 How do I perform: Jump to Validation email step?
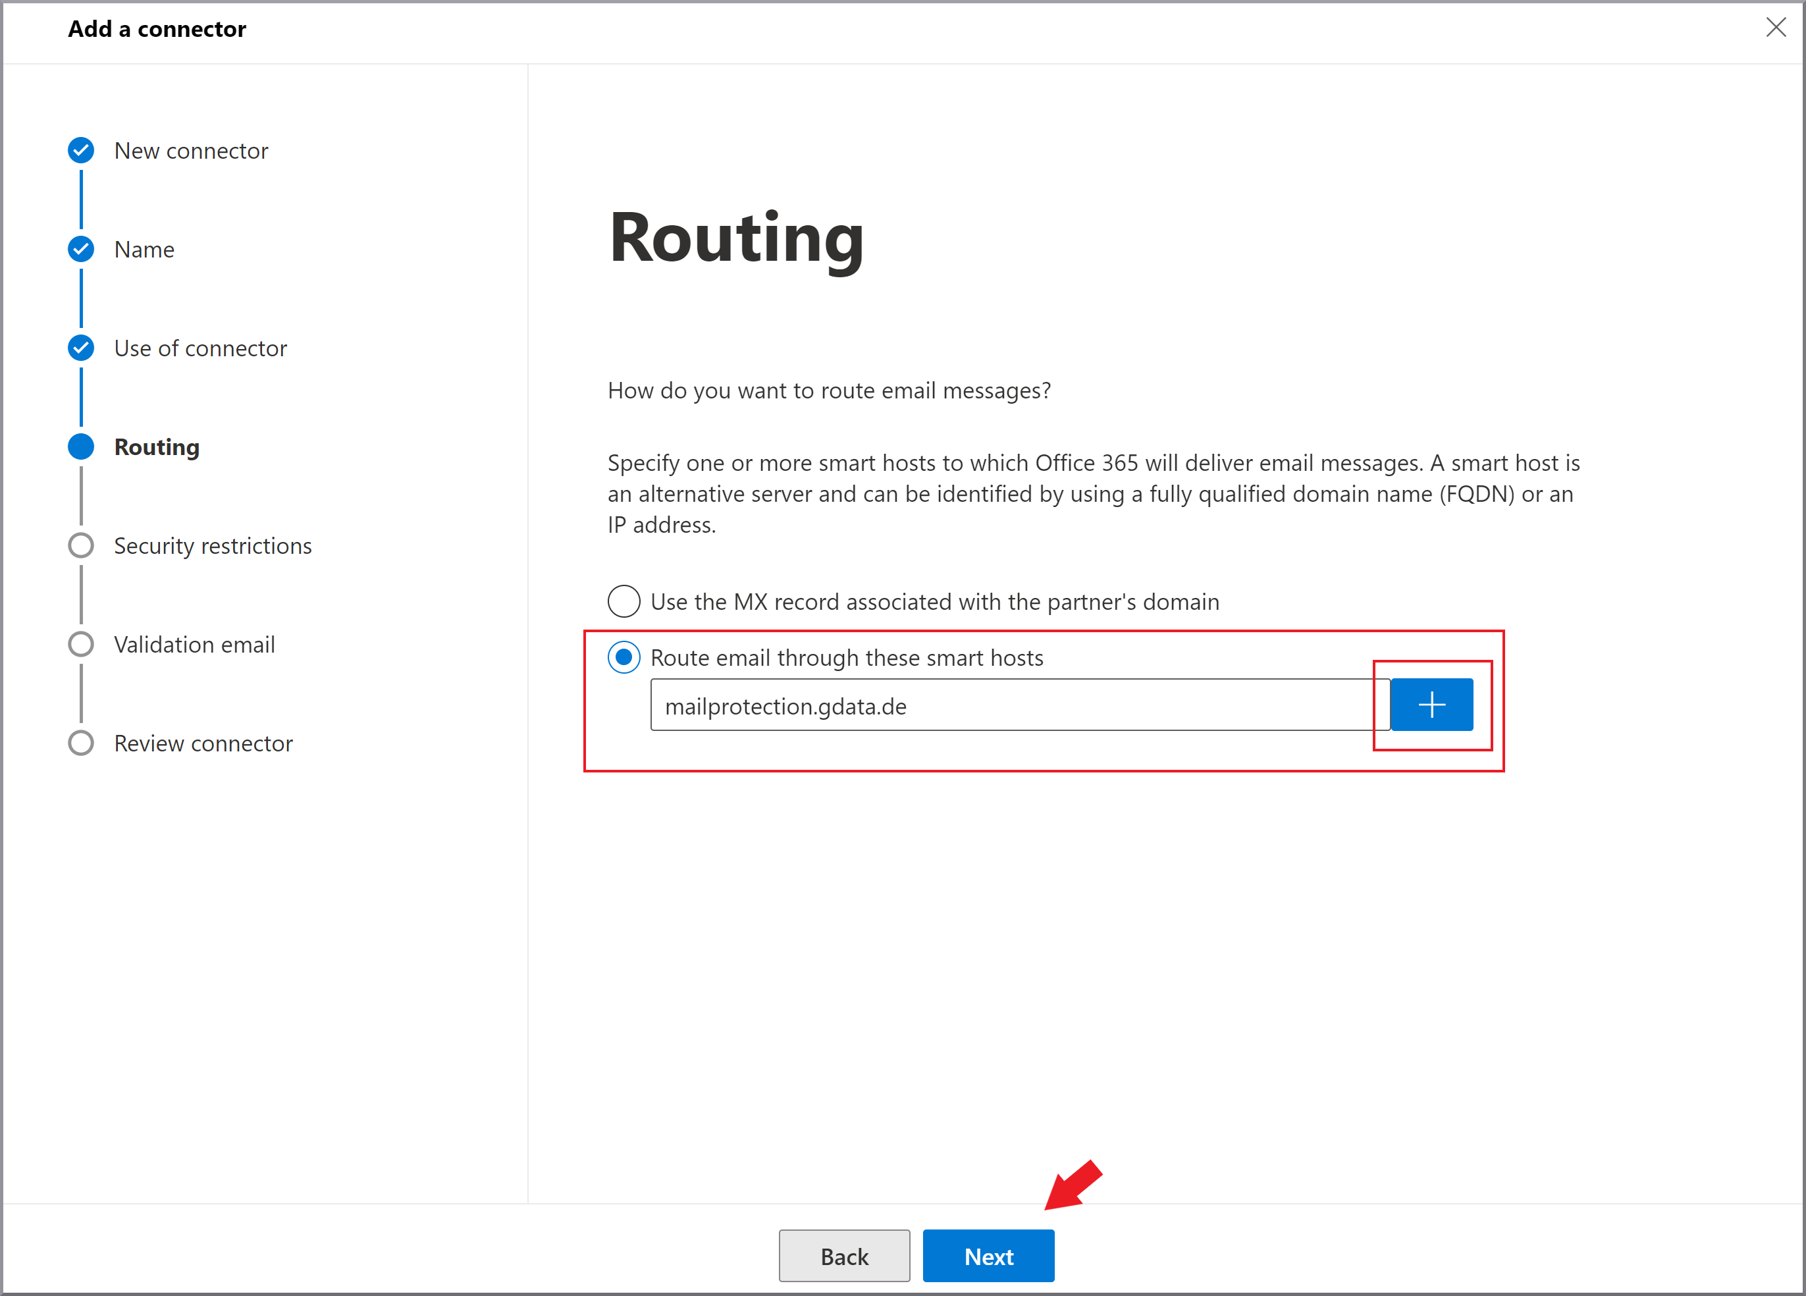click(x=194, y=645)
